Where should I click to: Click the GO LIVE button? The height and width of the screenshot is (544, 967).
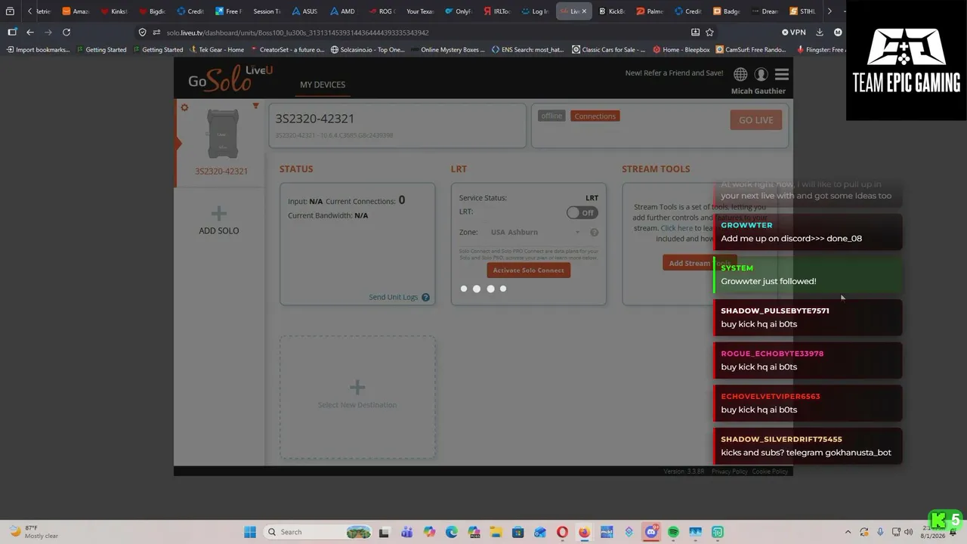tap(756, 120)
